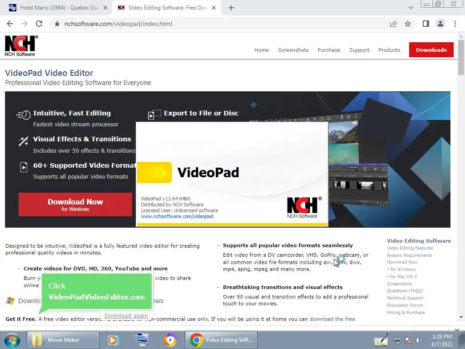The height and width of the screenshot is (349, 465).
Task: Close the Video Editing Software tab
Action: click(x=214, y=8)
